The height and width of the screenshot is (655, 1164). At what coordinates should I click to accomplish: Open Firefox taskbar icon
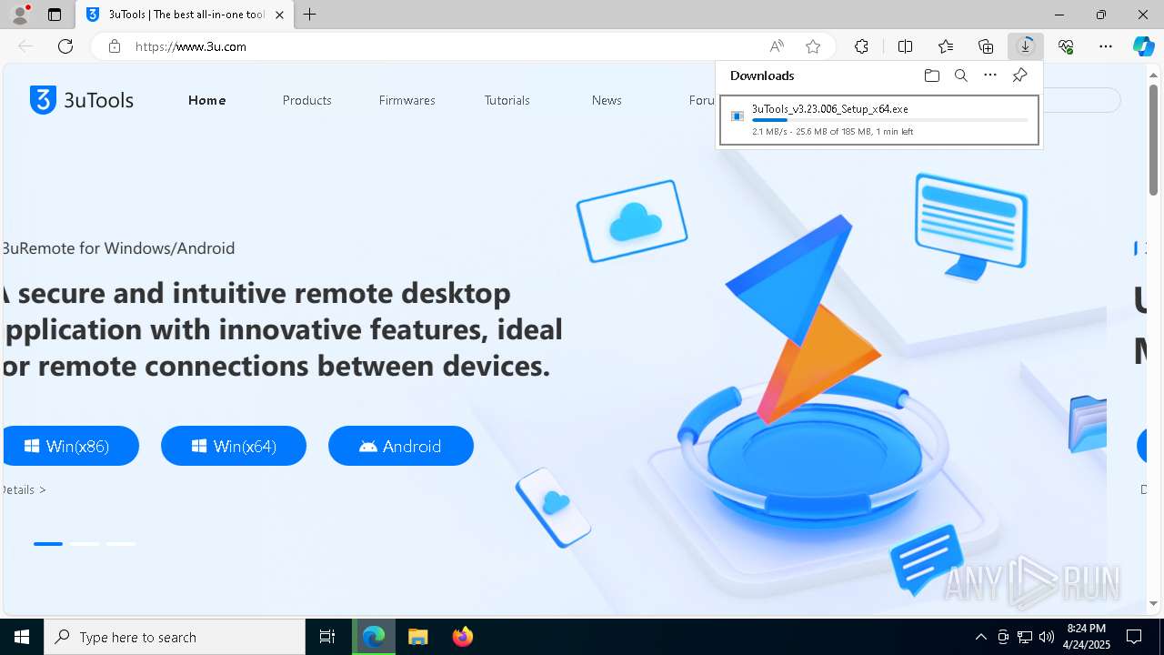[x=463, y=637]
